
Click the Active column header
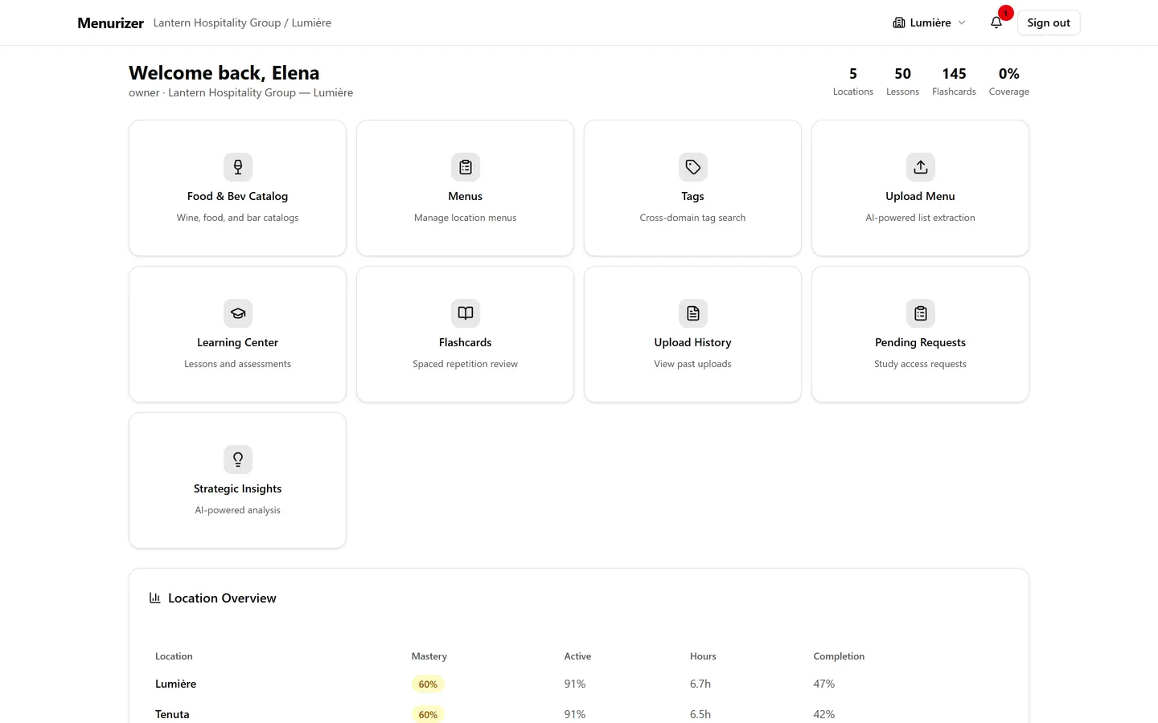coord(577,656)
